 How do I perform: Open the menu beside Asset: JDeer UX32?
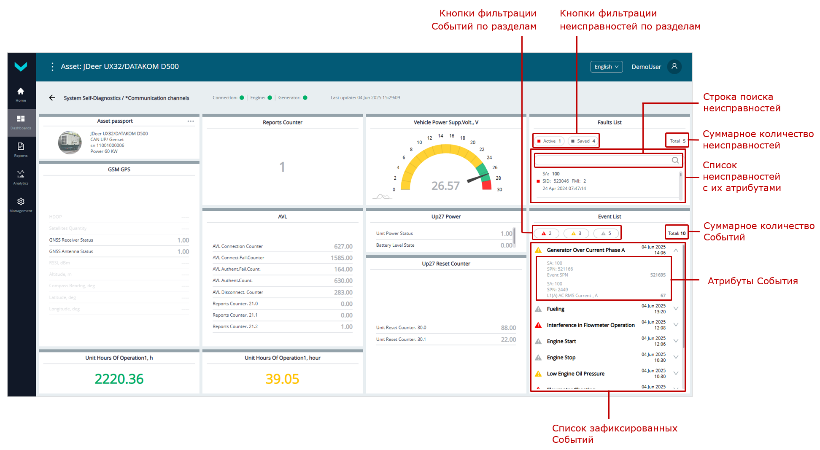coord(52,67)
